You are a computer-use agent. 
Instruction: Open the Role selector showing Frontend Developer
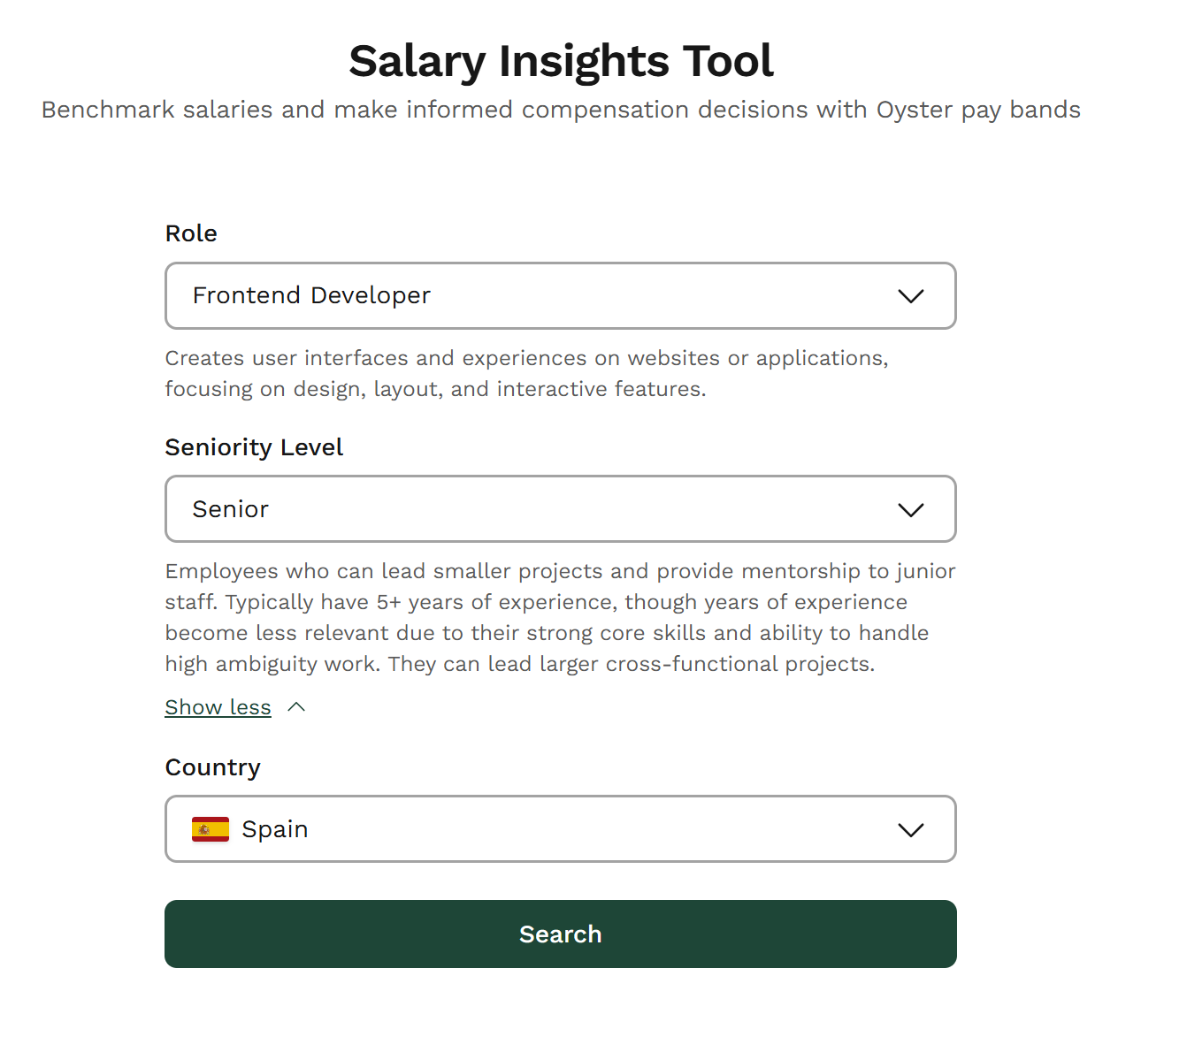560,296
